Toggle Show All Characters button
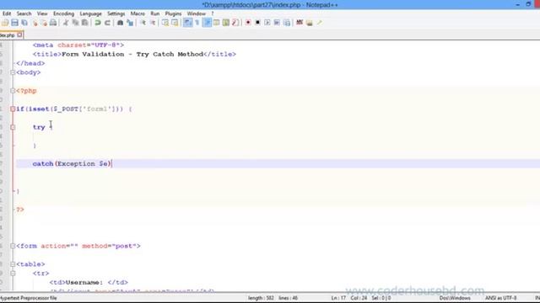Image resolution: width=540 pixels, height=303 pixels. click(x=197, y=23)
